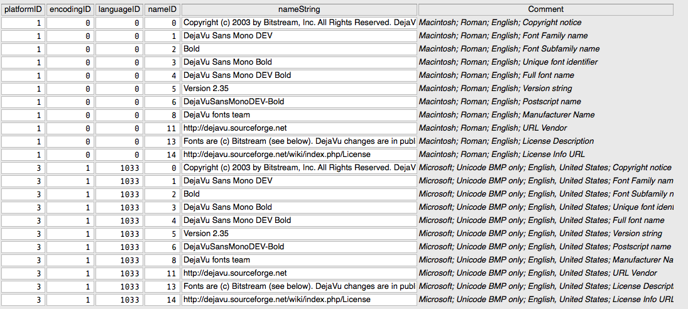Click the languageID column header
Image resolution: width=688 pixels, height=309 pixels.
119,9
